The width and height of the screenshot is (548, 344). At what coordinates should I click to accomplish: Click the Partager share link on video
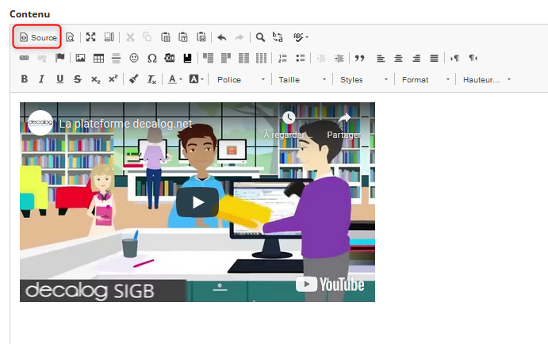click(x=344, y=124)
